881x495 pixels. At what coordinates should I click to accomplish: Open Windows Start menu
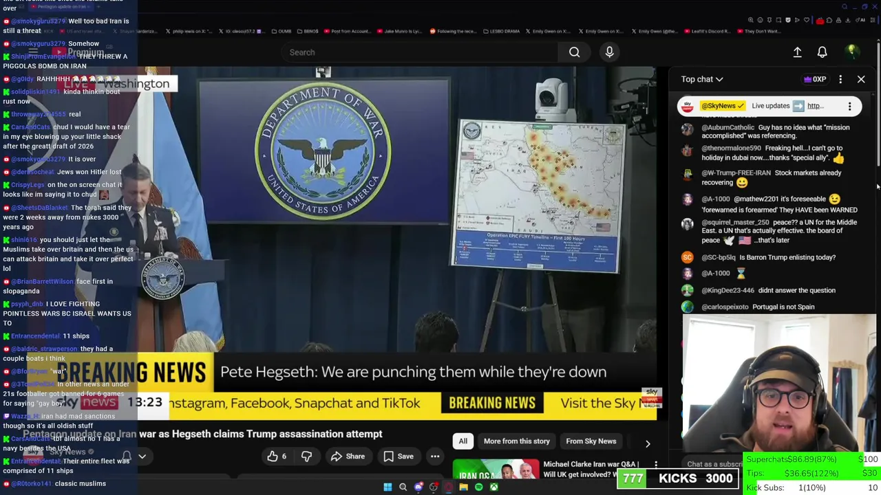388,487
